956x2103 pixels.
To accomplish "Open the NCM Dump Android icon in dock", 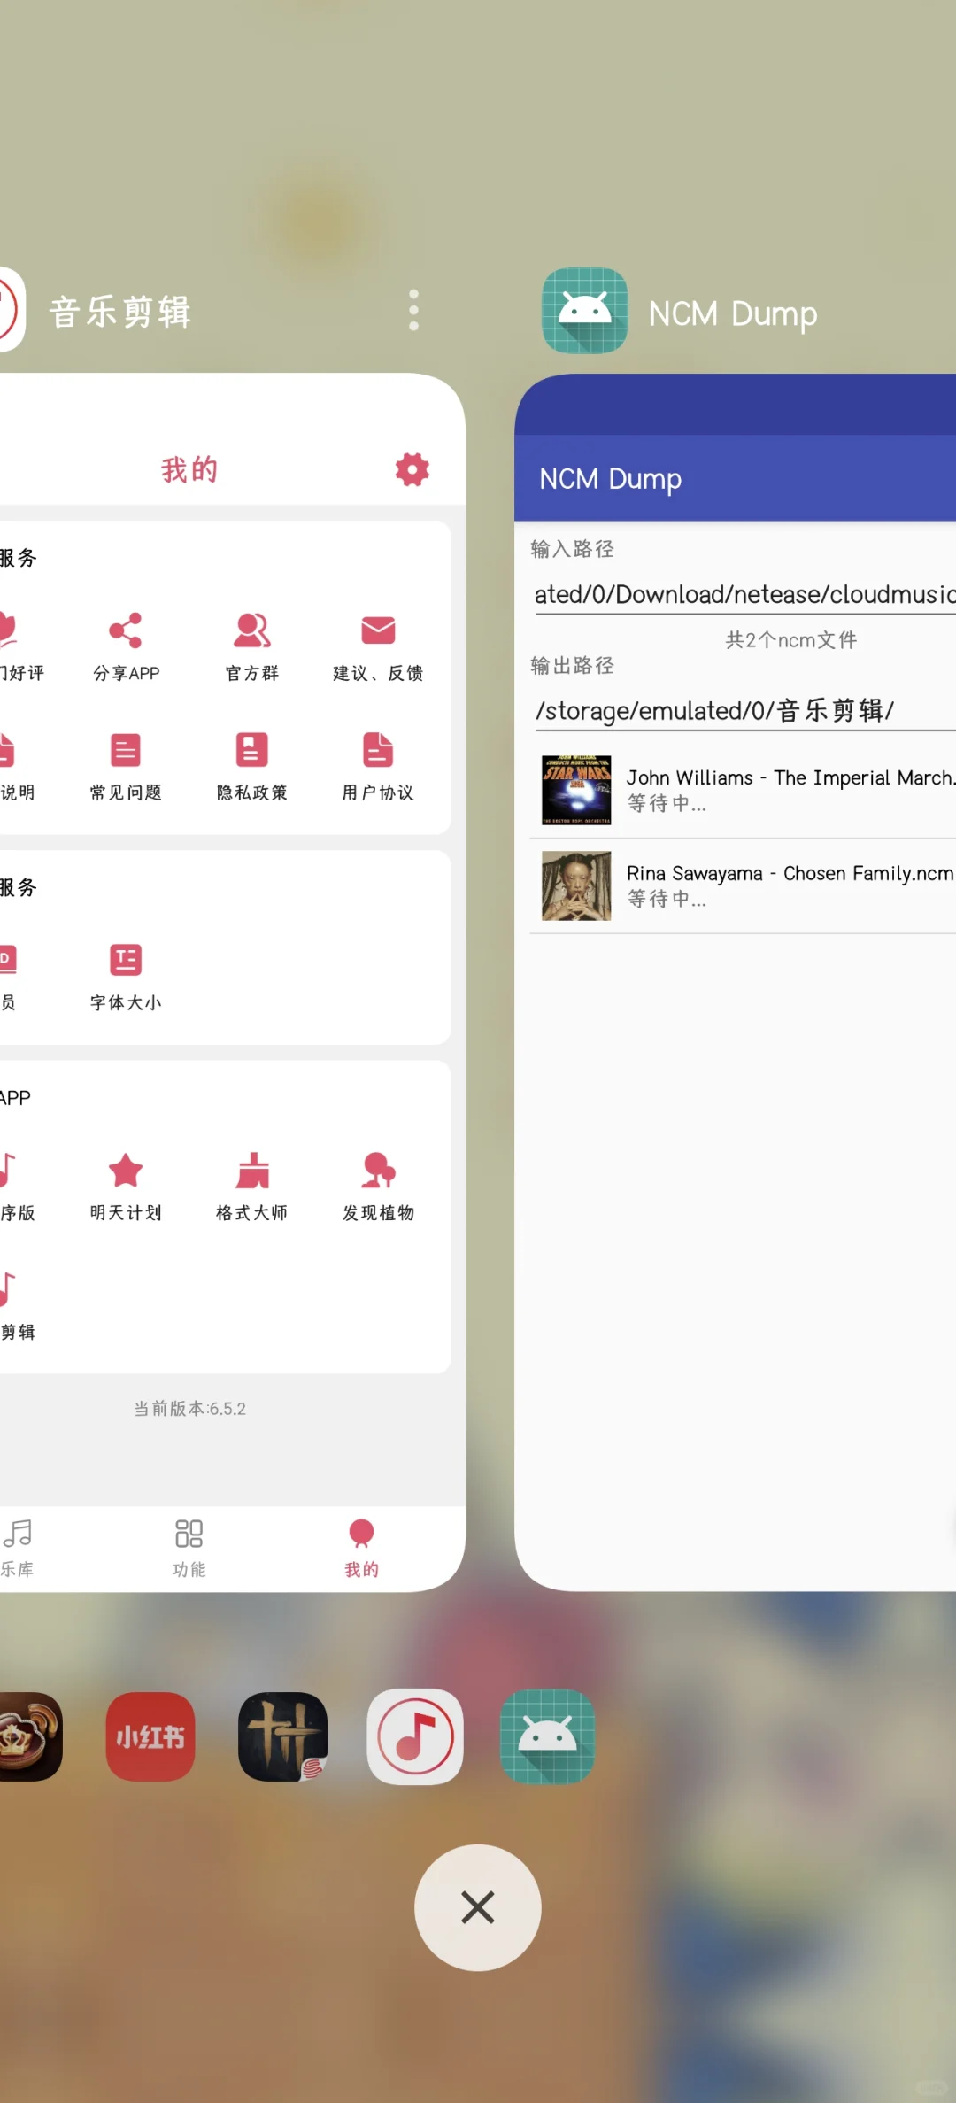I will coord(547,1736).
